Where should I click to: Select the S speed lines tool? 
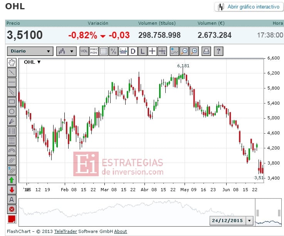(12, 170)
